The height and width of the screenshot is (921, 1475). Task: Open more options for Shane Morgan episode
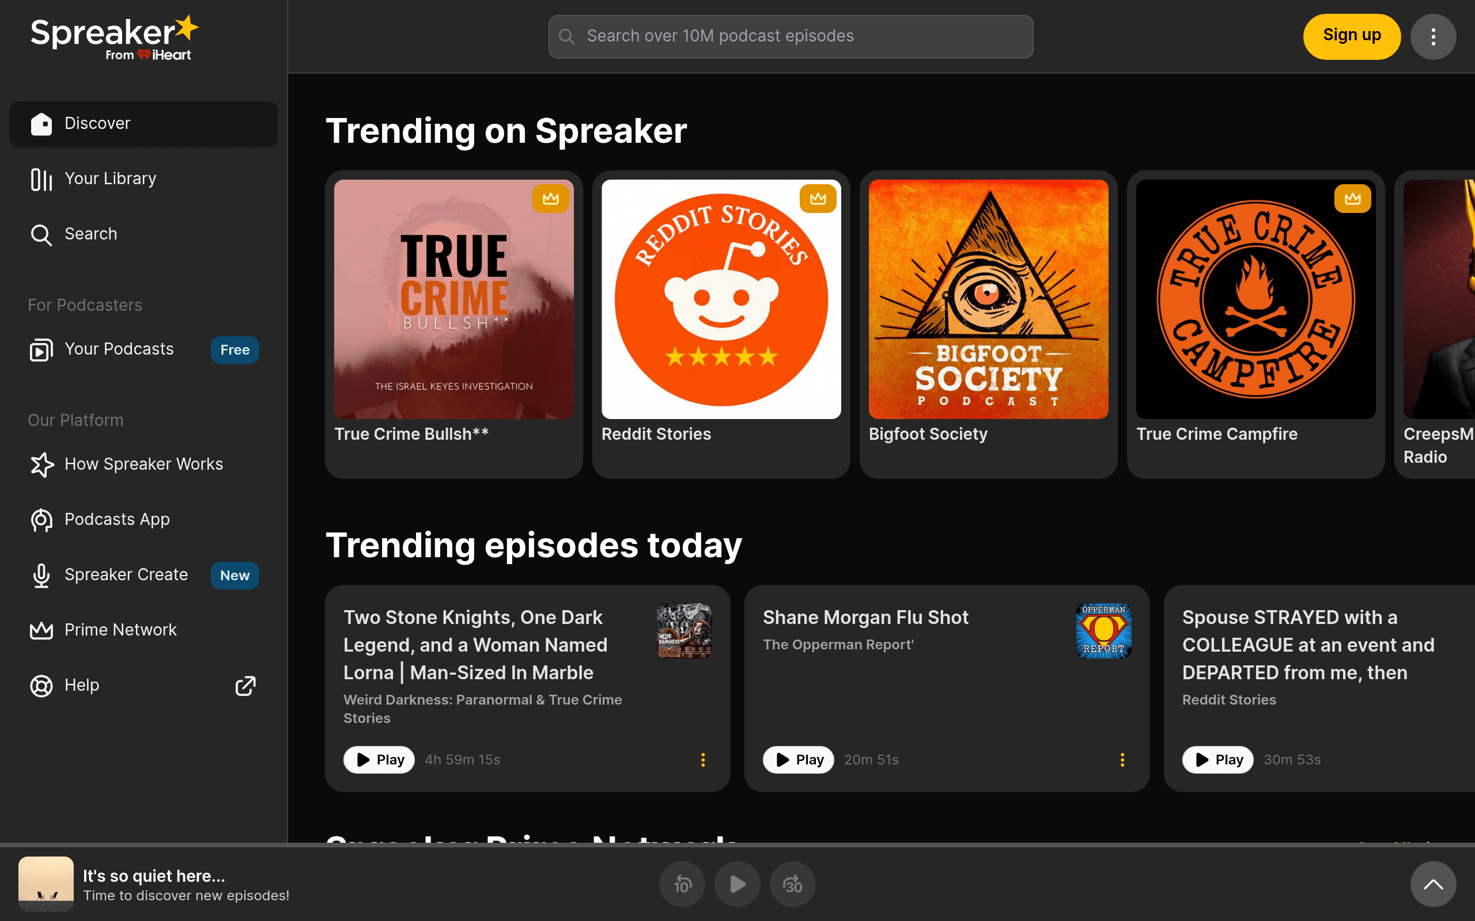[1122, 760]
